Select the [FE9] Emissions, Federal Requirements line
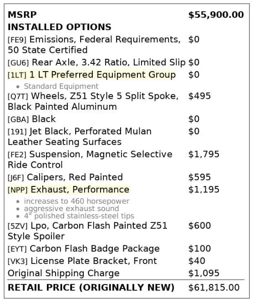 click(94, 45)
